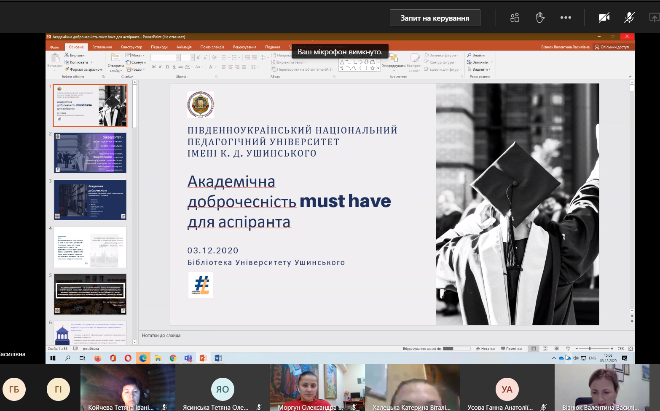Turn on the camera
Image resolution: width=660 pixels, height=411 pixels.
(604, 18)
